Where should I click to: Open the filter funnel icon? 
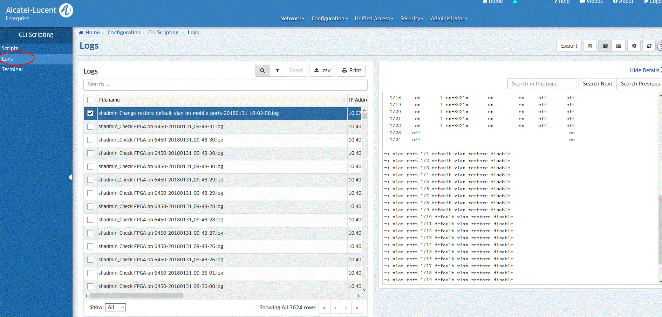click(x=278, y=71)
